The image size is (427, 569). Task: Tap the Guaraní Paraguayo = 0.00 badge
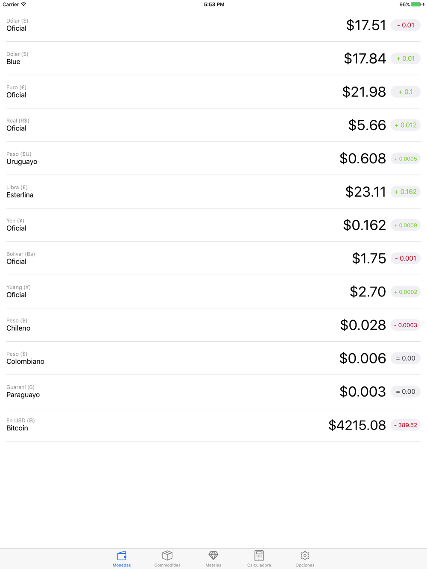[x=405, y=392]
